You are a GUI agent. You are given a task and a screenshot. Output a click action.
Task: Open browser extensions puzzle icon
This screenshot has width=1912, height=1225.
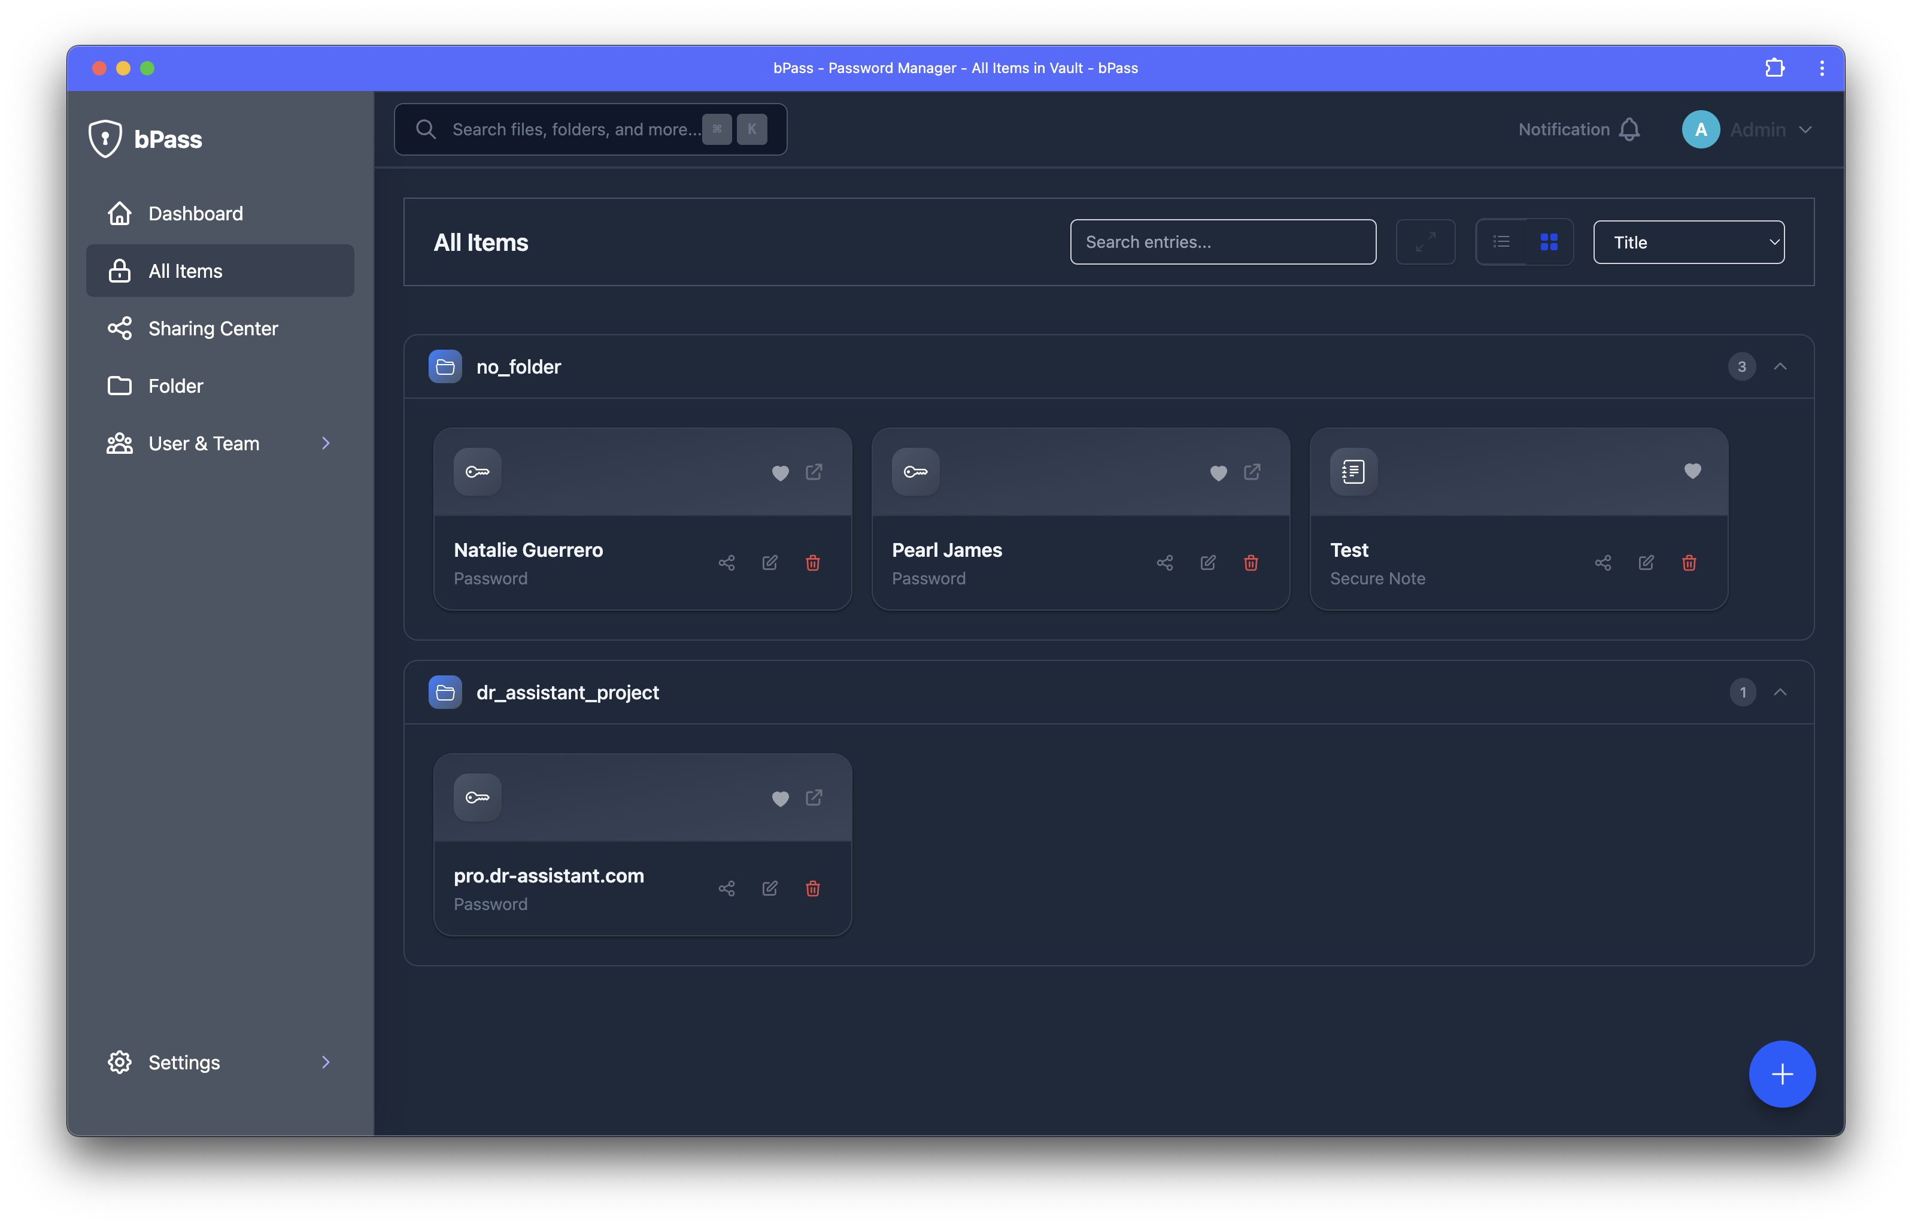click(x=1774, y=68)
